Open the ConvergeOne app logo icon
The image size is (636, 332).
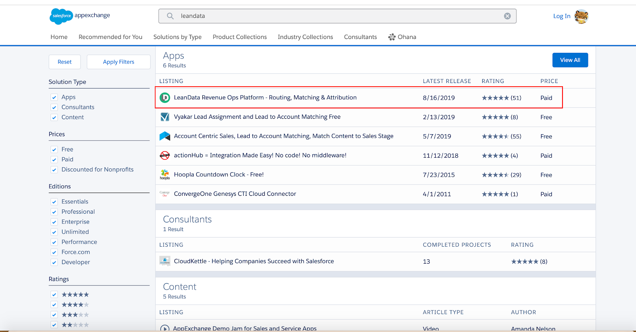pyautogui.click(x=165, y=194)
